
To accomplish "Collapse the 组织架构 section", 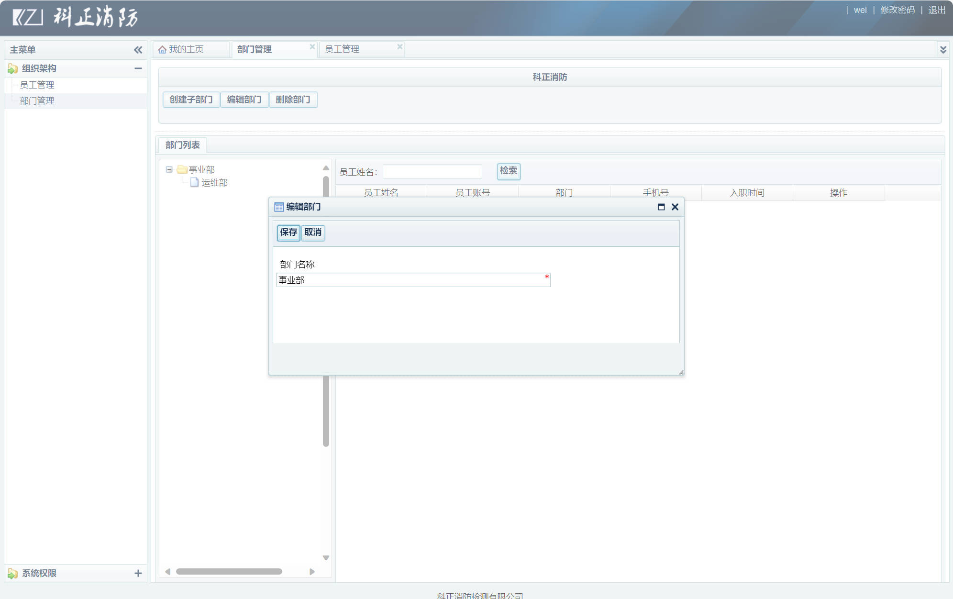I will [139, 68].
